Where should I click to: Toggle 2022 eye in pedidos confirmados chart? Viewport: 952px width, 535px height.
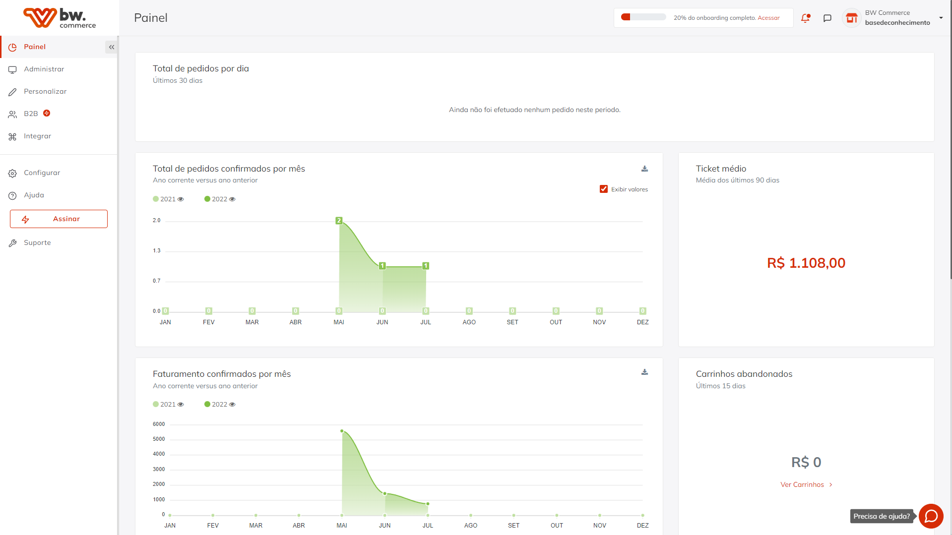pyautogui.click(x=232, y=199)
